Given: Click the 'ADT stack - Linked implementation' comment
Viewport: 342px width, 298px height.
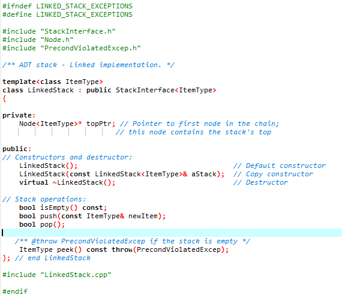Looking at the screenshot, I should point(88,65).
